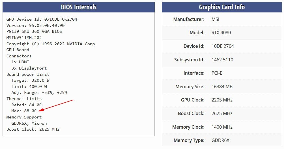284x149 pixels.
Task: Select the Max: 88.0C thermal limit line
Action: tap(24, 111)
